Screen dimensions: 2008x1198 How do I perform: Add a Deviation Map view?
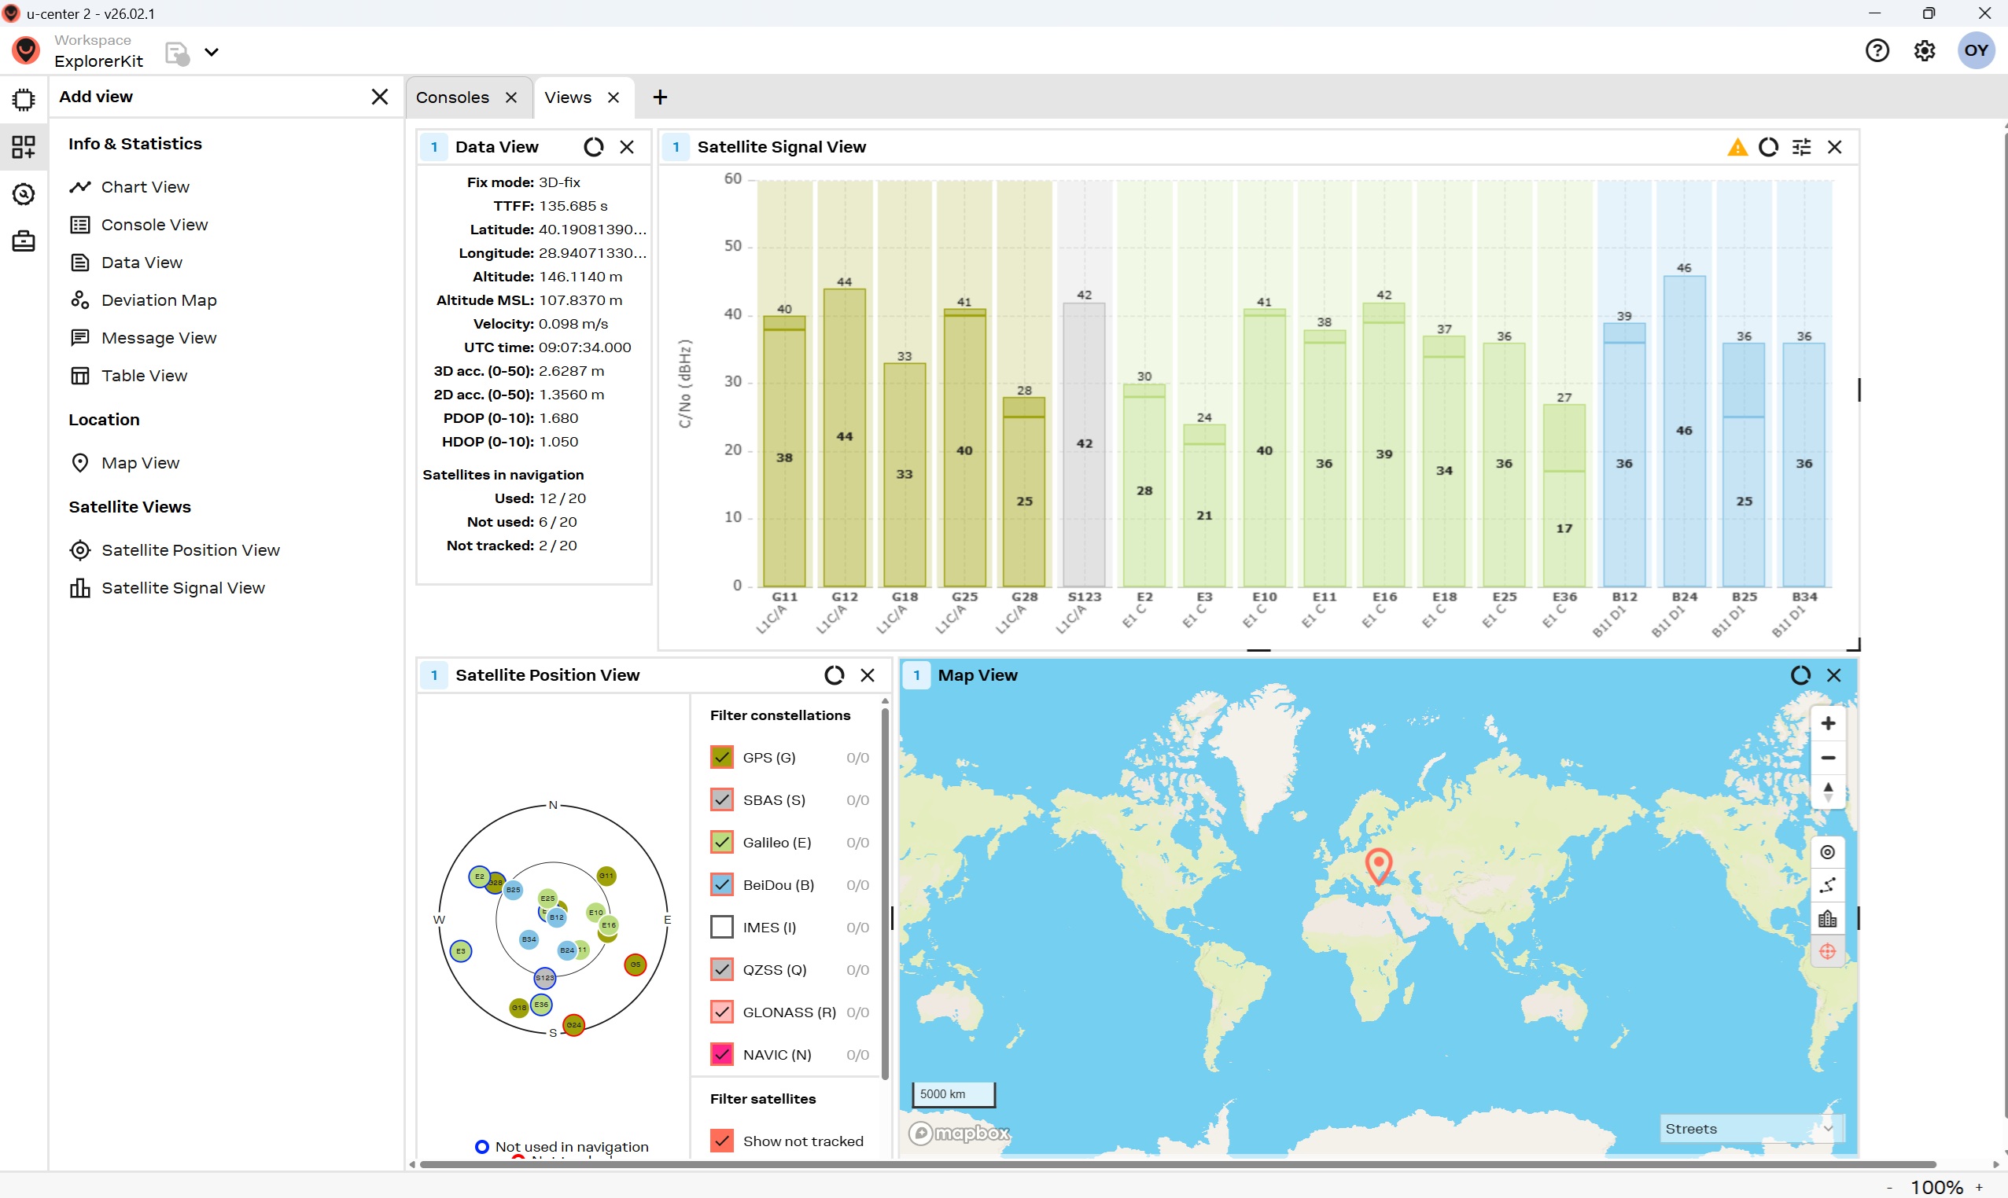(158, 300)
